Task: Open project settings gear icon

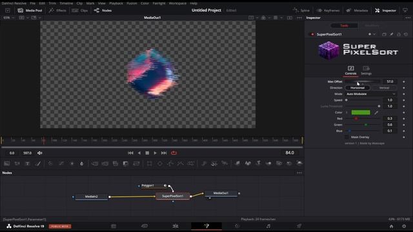Action: 404,226
